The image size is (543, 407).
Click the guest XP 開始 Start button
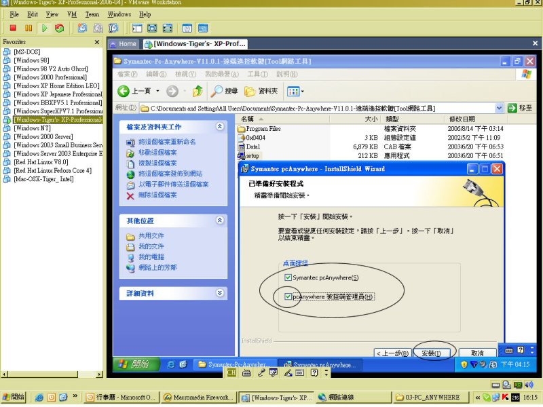[136, 364]
